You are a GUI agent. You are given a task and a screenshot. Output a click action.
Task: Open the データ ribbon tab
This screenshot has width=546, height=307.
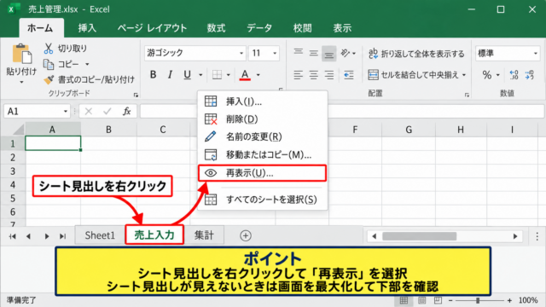click(x=259, y=28)
